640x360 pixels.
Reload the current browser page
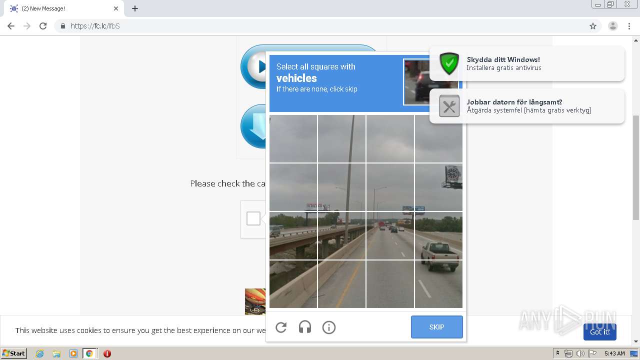[43, 26]
